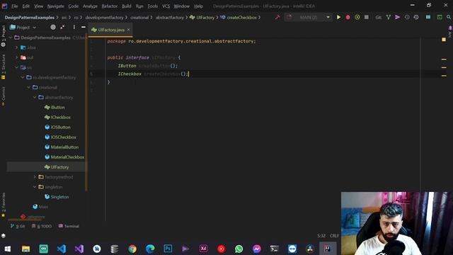Image resolution: width=453 pixels, height=255 pixels.
Task: Open the Terminal tool window button
Action: click(69, 226)
